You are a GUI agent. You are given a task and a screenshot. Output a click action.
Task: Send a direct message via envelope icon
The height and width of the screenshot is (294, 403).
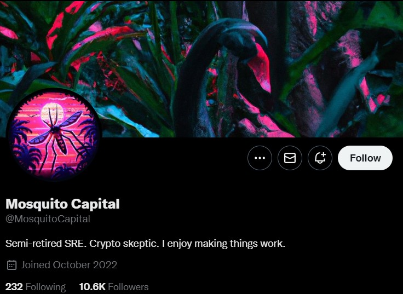click(x=290, y=158)
